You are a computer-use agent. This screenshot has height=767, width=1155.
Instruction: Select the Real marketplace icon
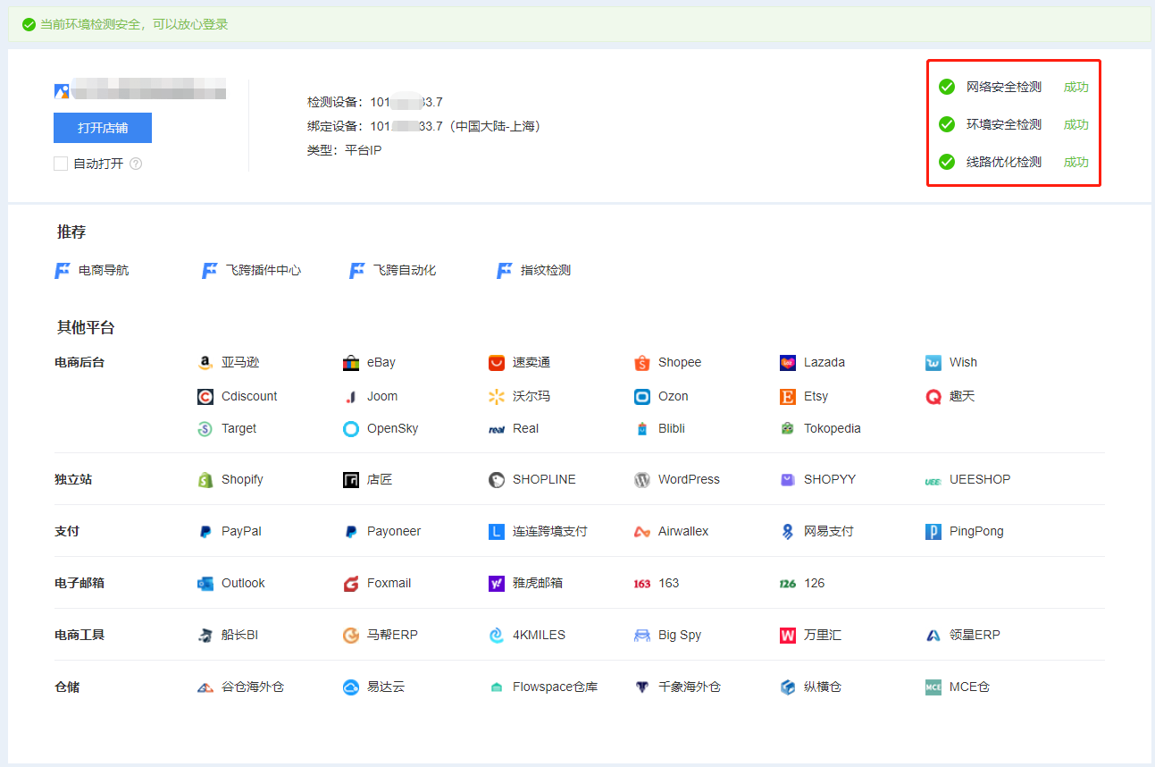coord(497,428)
